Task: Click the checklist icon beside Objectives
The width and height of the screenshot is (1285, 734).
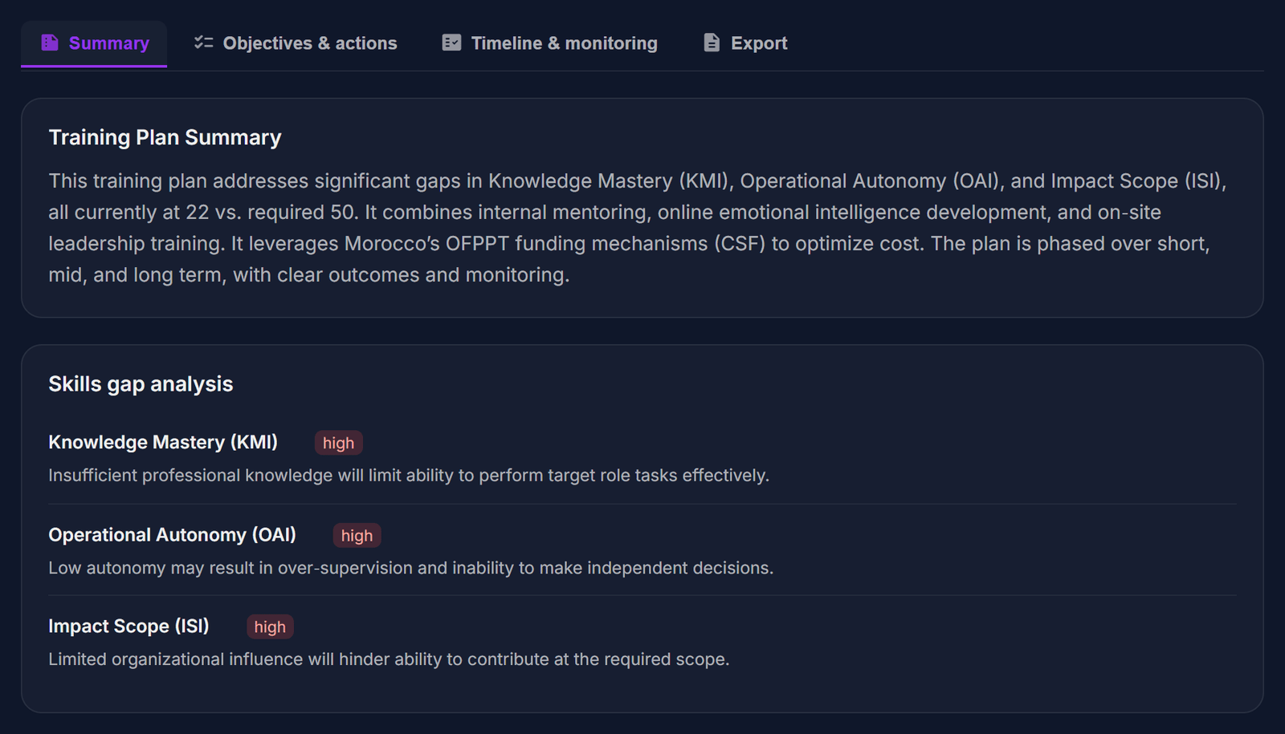Action: tap(203, 43)
